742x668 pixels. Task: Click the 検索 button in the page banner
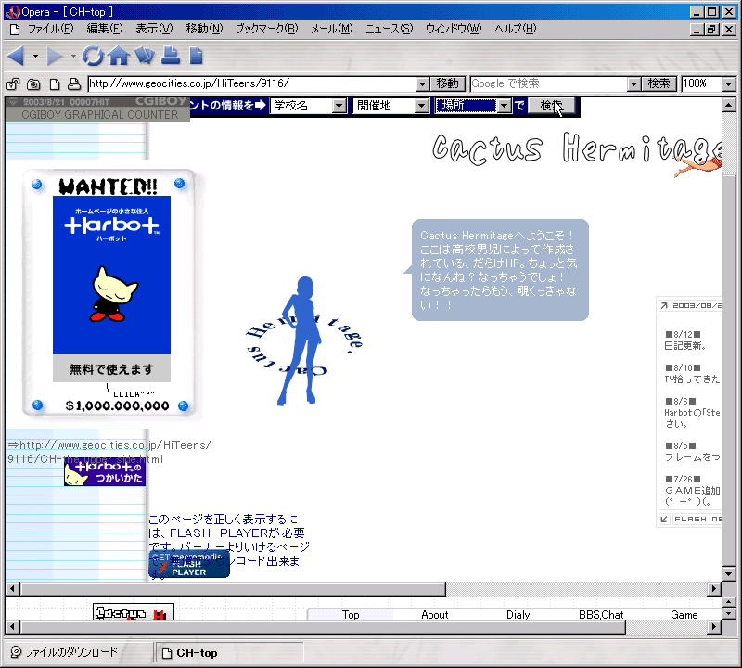[x=551, y=106]
